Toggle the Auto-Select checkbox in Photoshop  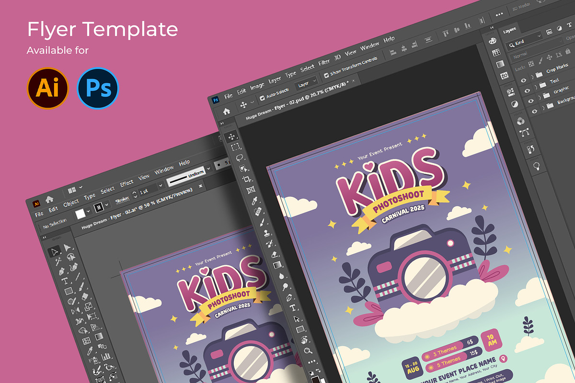pos(262,98)
